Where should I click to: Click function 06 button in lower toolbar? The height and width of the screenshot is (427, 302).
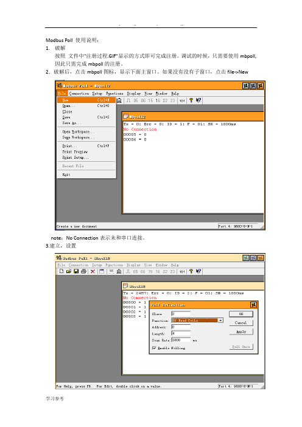(x=143, y=271)
